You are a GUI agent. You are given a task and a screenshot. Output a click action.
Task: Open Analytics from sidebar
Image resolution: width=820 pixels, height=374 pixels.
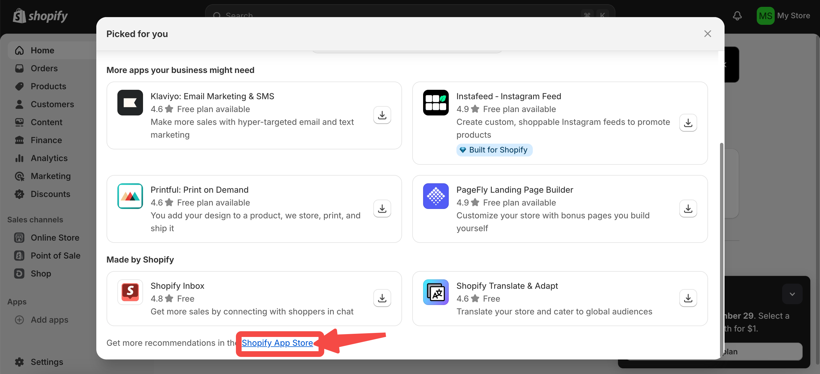(49, 158)
